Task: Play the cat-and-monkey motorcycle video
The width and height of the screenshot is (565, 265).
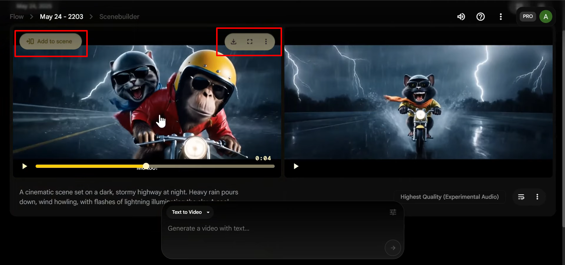Action: coord(25,166)
